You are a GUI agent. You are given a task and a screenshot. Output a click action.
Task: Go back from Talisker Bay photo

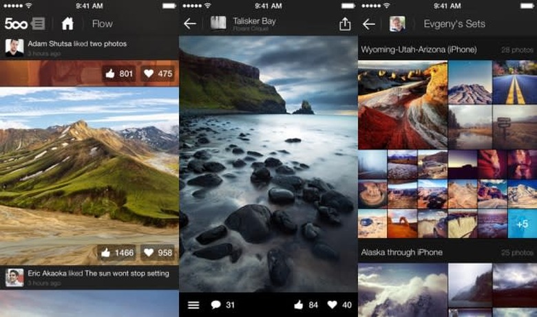190,24
